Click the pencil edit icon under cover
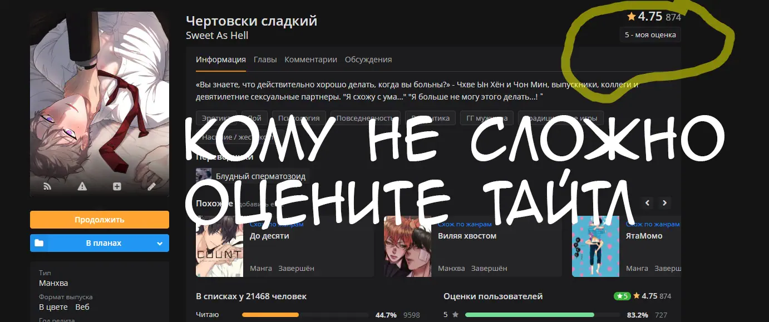 (x=151, y=187)
